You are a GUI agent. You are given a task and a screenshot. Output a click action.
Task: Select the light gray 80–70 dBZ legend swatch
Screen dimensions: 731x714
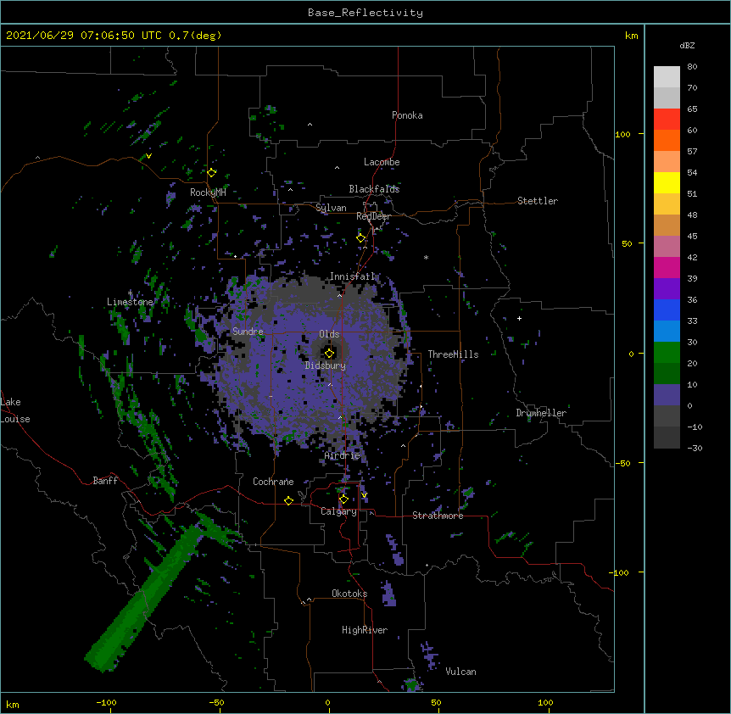pos(667,77)
